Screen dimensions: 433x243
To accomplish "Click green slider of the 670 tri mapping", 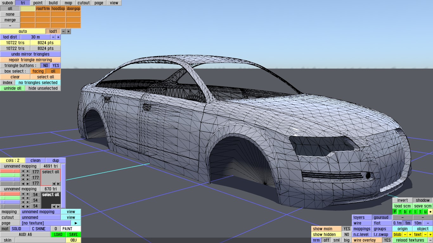I will (x=10, y=198).
